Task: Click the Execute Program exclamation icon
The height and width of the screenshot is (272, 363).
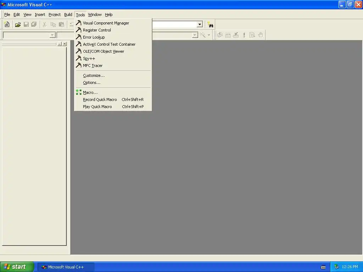Action: pyautogui.click(x=244, y=35)
